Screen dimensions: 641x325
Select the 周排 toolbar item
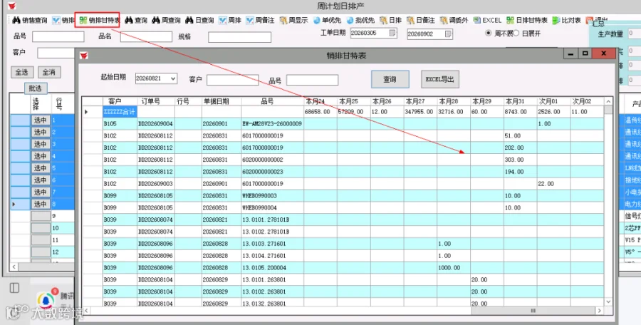point(230,20)
